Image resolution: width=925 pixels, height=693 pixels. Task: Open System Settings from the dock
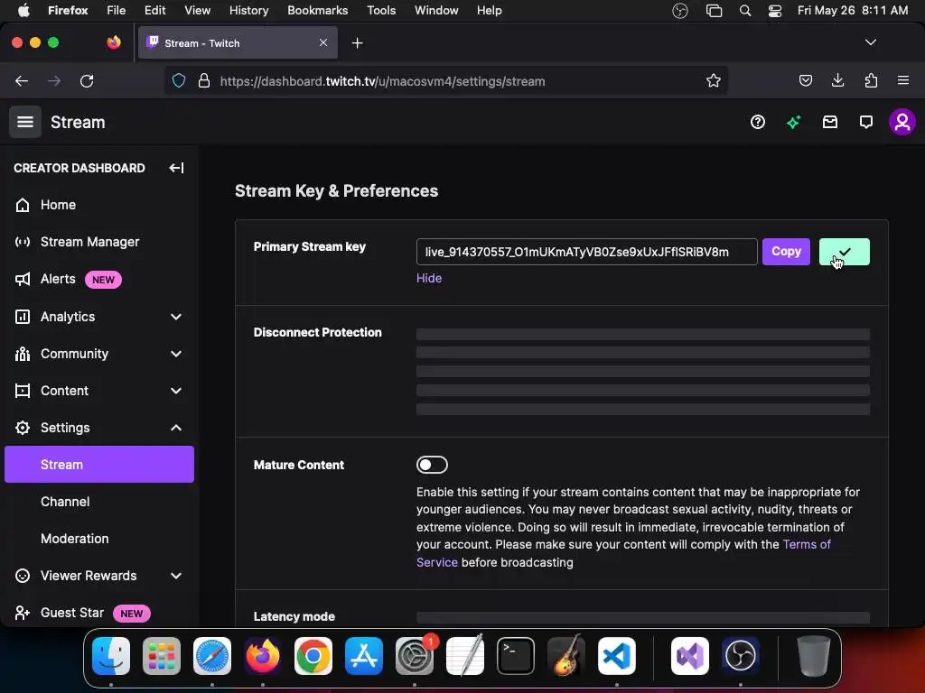coord(414,656)
